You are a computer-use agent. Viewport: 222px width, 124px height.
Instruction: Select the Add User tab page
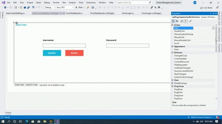pos(19,85)
